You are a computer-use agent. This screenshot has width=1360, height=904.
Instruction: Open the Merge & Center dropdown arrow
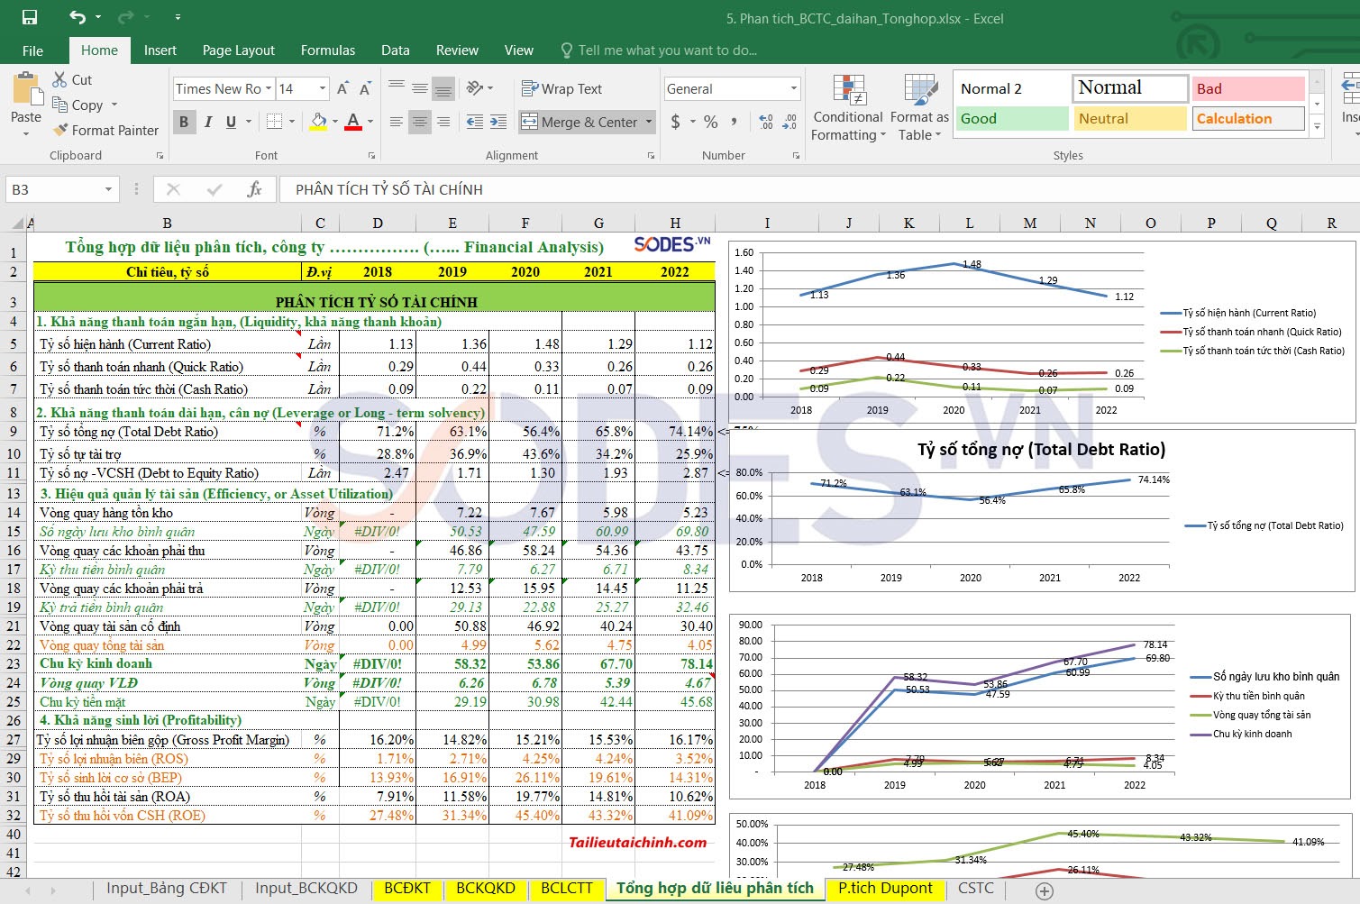pos(649,122)
